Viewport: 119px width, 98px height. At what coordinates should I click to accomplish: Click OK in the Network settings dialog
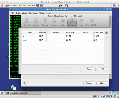click(x=102, y=83)
